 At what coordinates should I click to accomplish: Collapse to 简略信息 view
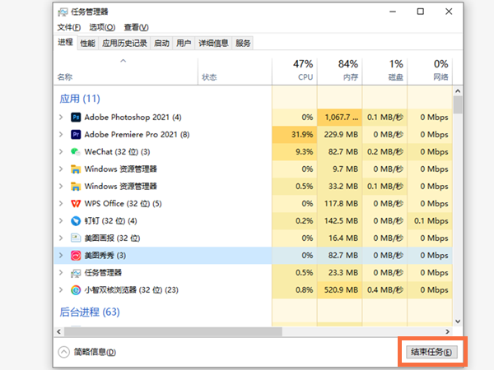(87, 352)
